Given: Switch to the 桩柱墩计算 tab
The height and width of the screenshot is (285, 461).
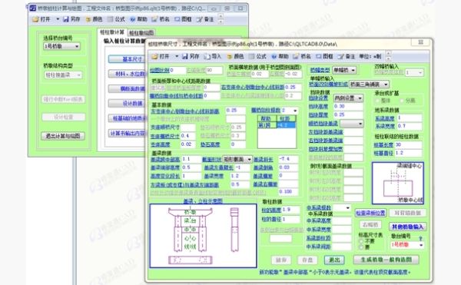Looking at the screenshot, I should (112, 32).
